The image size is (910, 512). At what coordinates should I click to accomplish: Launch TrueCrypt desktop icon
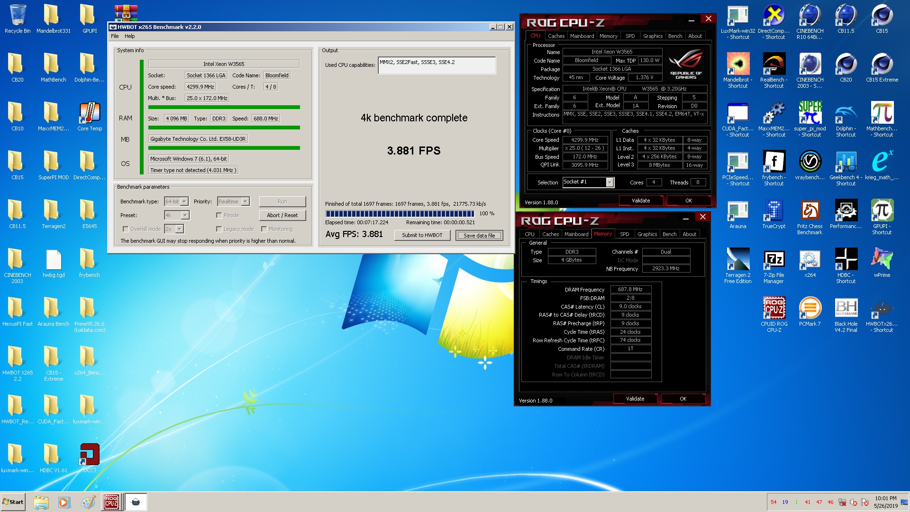pos(773,214)
